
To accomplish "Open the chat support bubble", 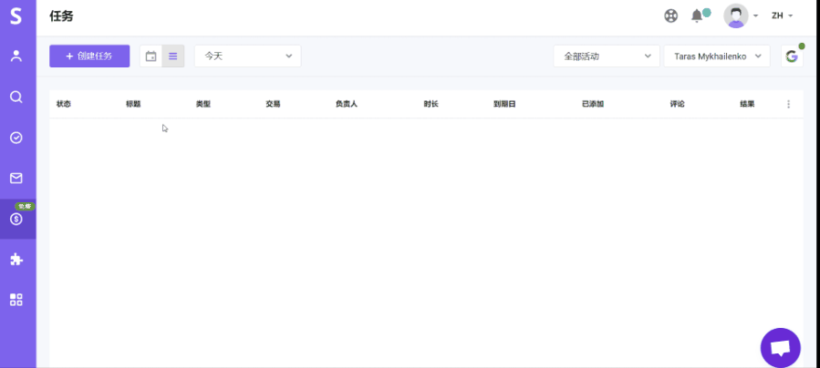I will (780, 348).
